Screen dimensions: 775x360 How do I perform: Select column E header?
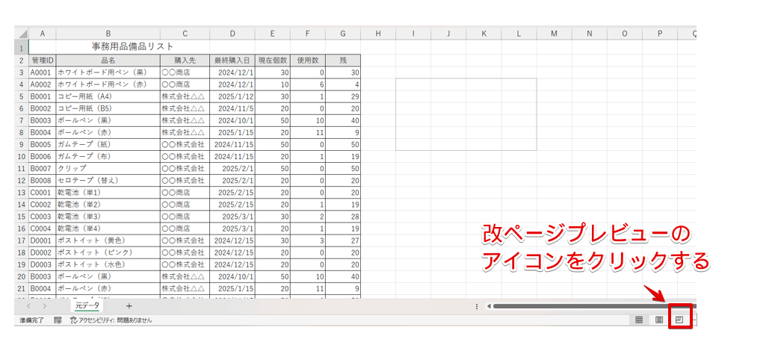(273, 34)
